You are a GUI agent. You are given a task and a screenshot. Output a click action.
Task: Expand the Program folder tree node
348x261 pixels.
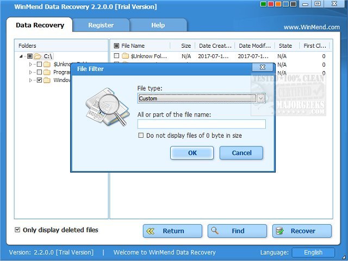tap(30, 72)
